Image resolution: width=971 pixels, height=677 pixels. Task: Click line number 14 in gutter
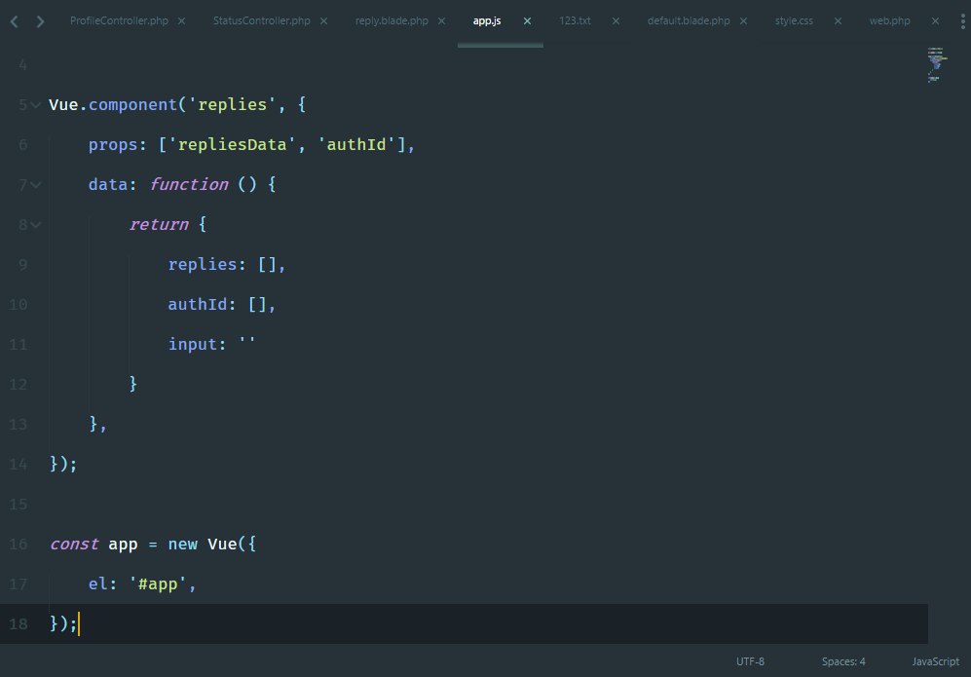pos(18,465)
